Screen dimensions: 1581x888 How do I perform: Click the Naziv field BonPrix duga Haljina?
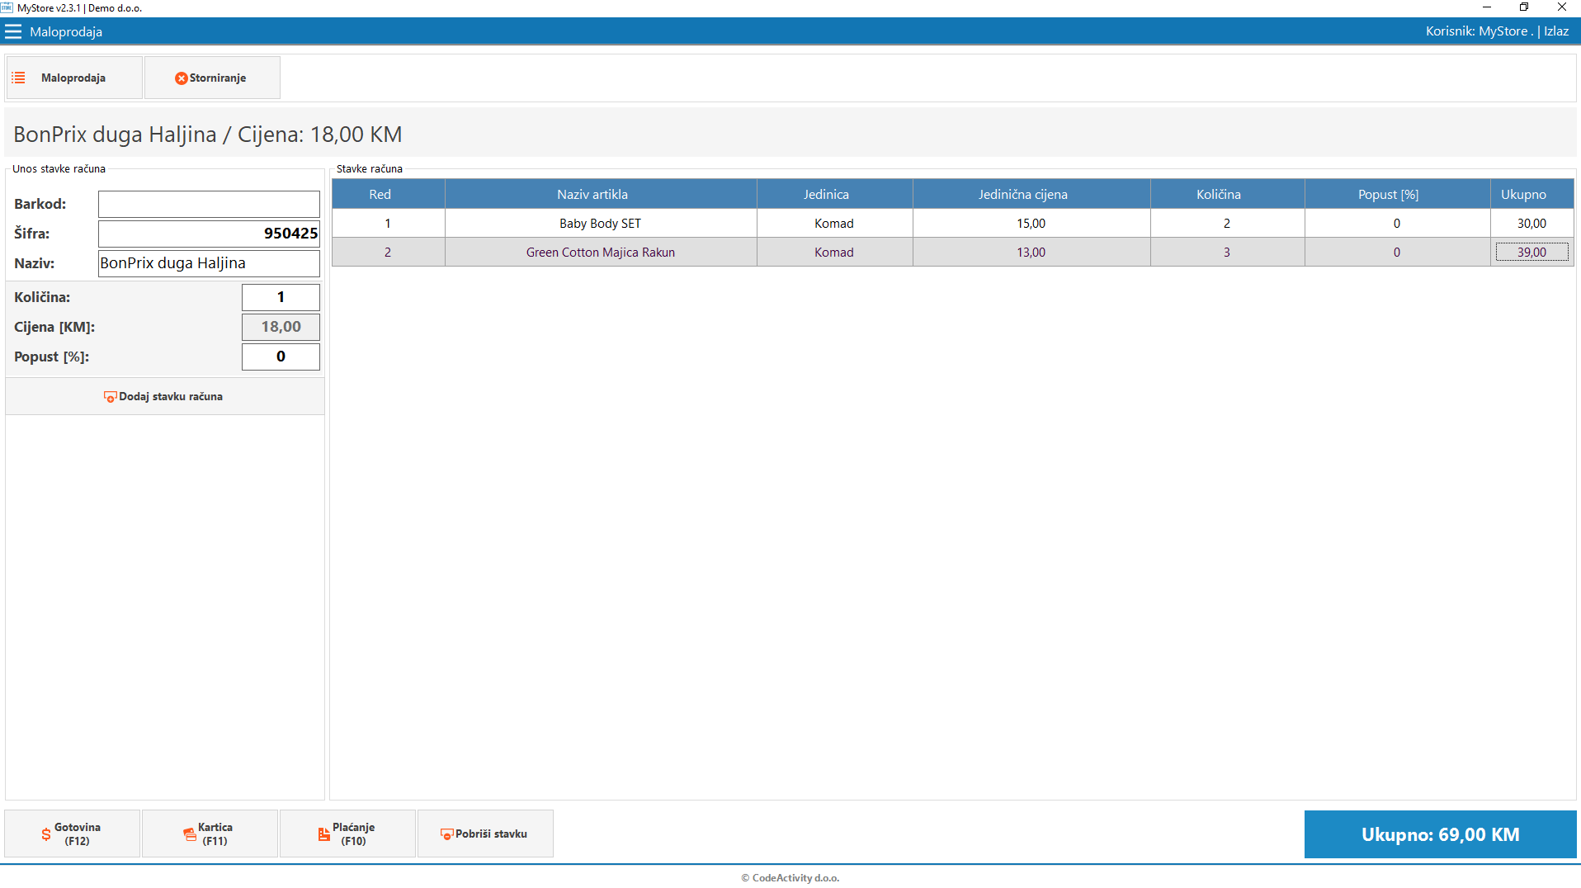tap(209, 263)
